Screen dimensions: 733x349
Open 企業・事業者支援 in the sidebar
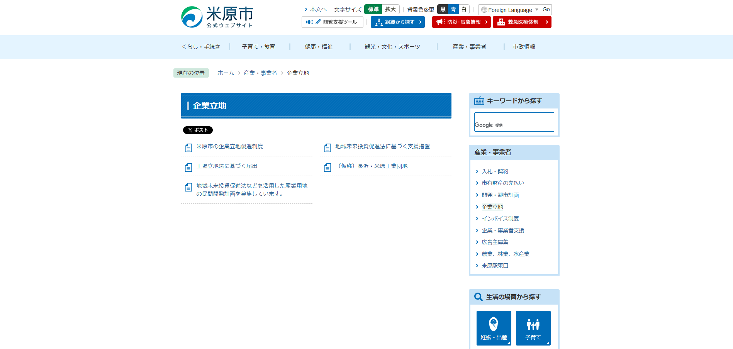tap(503, 230)
